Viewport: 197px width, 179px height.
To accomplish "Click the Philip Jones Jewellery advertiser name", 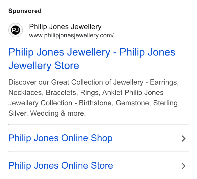I will [65, 27].
